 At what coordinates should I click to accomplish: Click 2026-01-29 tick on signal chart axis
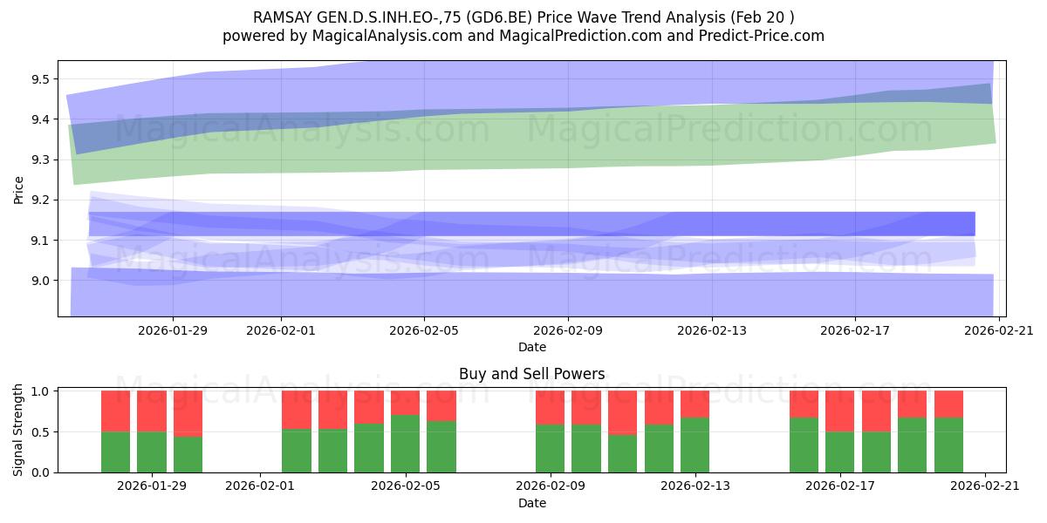point(152,486)
